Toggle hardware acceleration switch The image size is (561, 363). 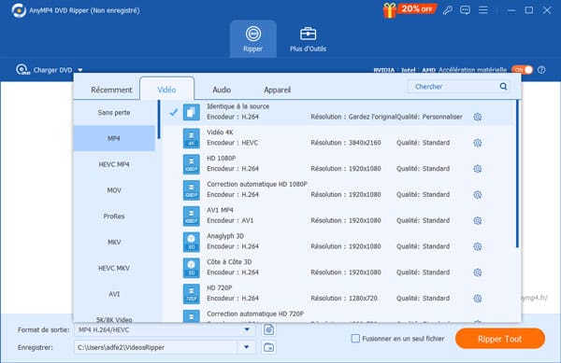(x=522, y=70)
